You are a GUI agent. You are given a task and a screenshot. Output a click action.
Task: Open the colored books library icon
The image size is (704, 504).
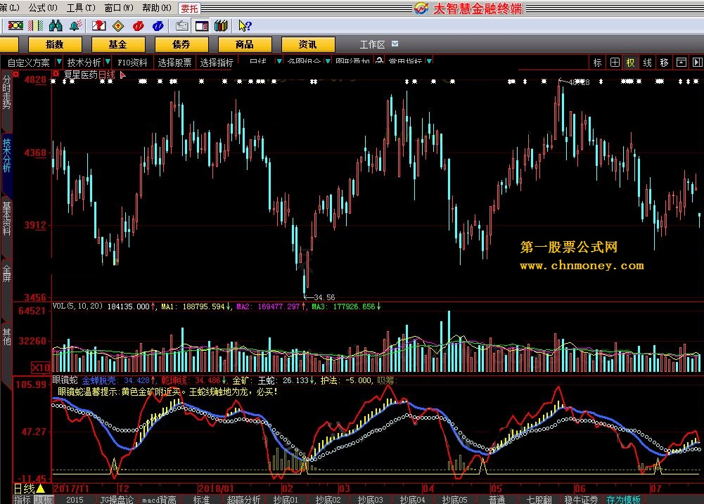coord(221,26)
